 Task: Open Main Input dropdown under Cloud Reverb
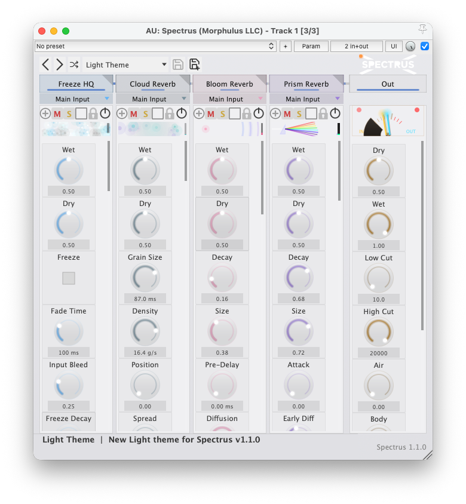(x=152, y=99)
